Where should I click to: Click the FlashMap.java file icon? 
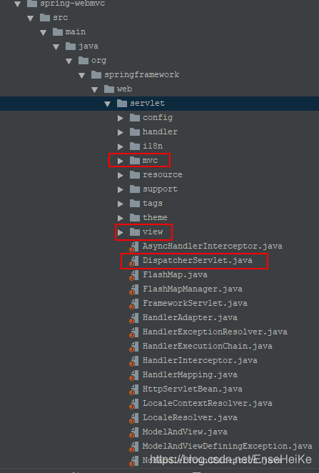[134, 275]
